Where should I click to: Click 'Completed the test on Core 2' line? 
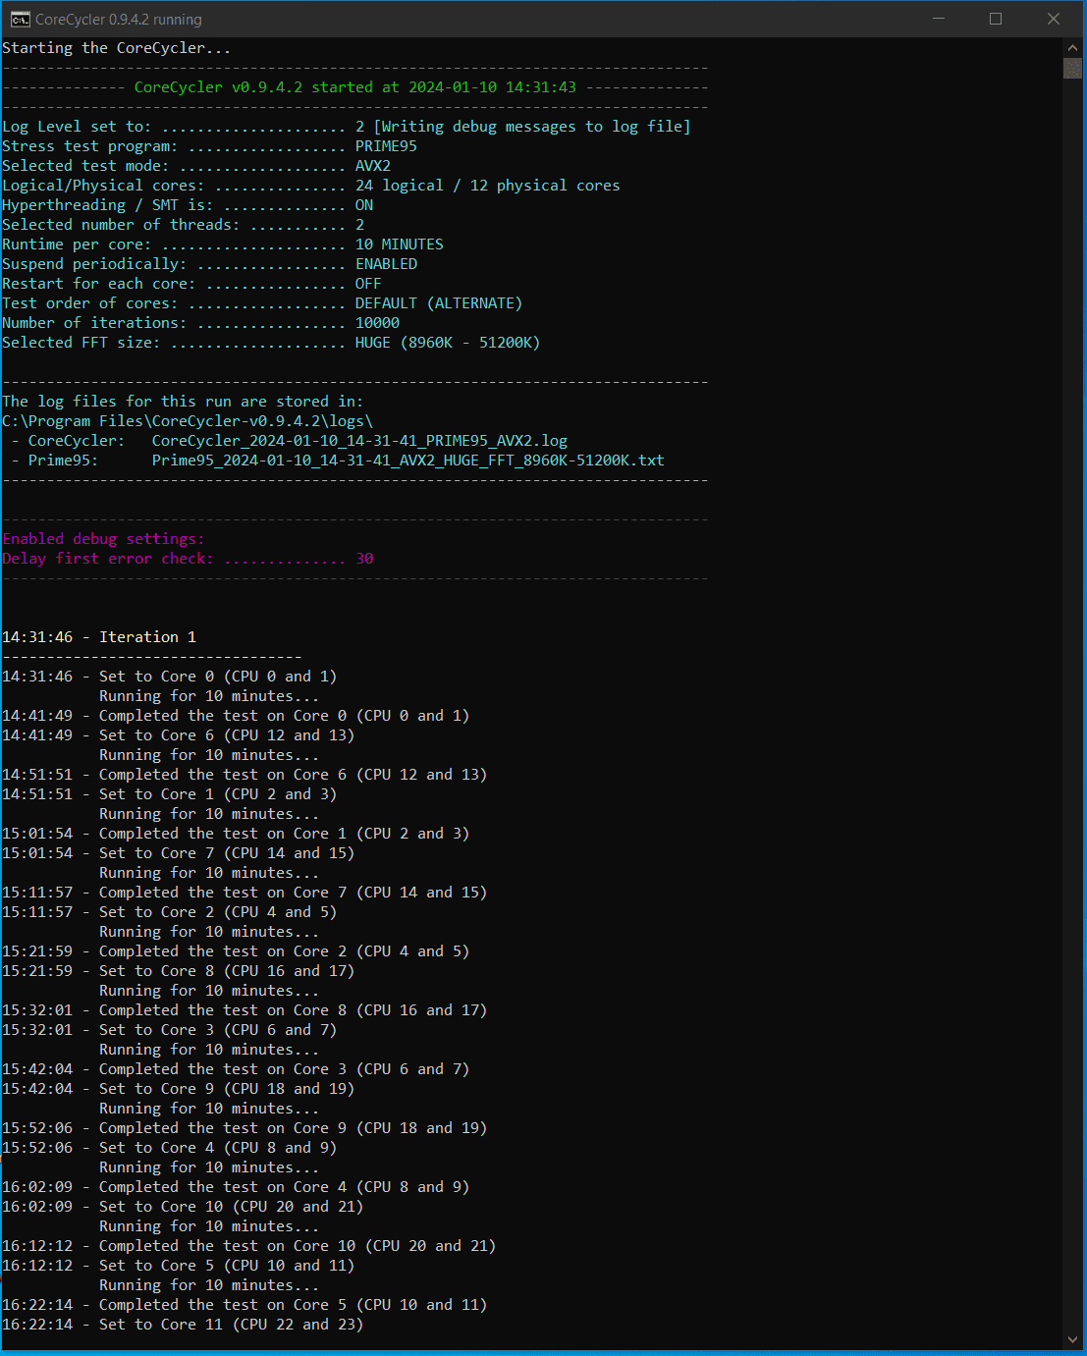pyautogui.click(x=236, y=951)
